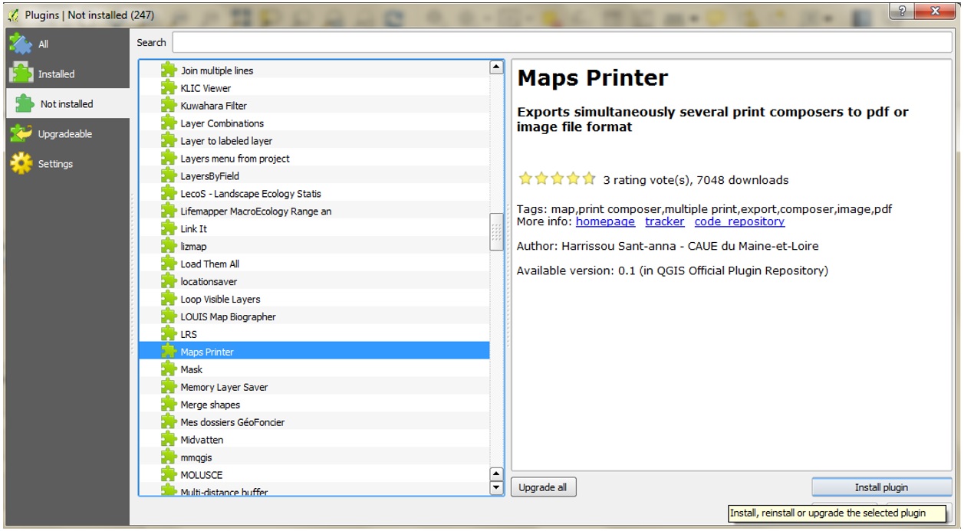This screenshot has height=531, width=964.
Task: Select Memory Layer Saver in plugin list
Action: (x=224, y=387)
